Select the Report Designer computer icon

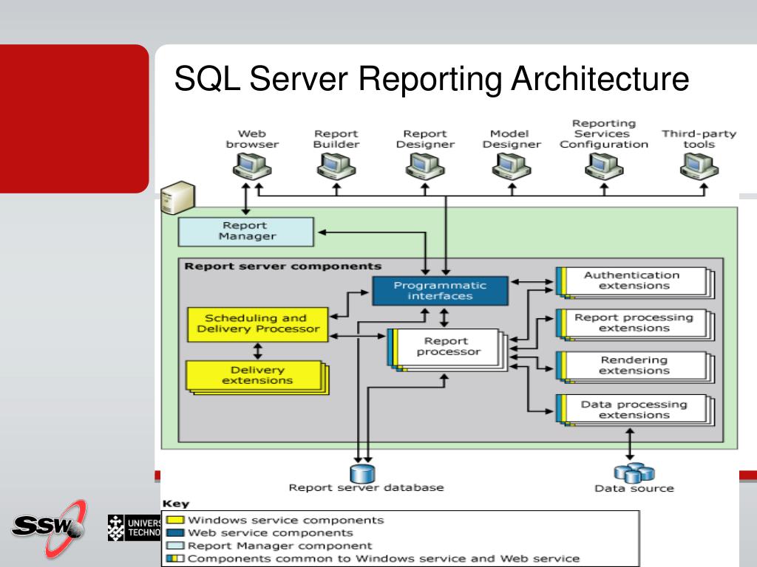(x=425, y=167)
